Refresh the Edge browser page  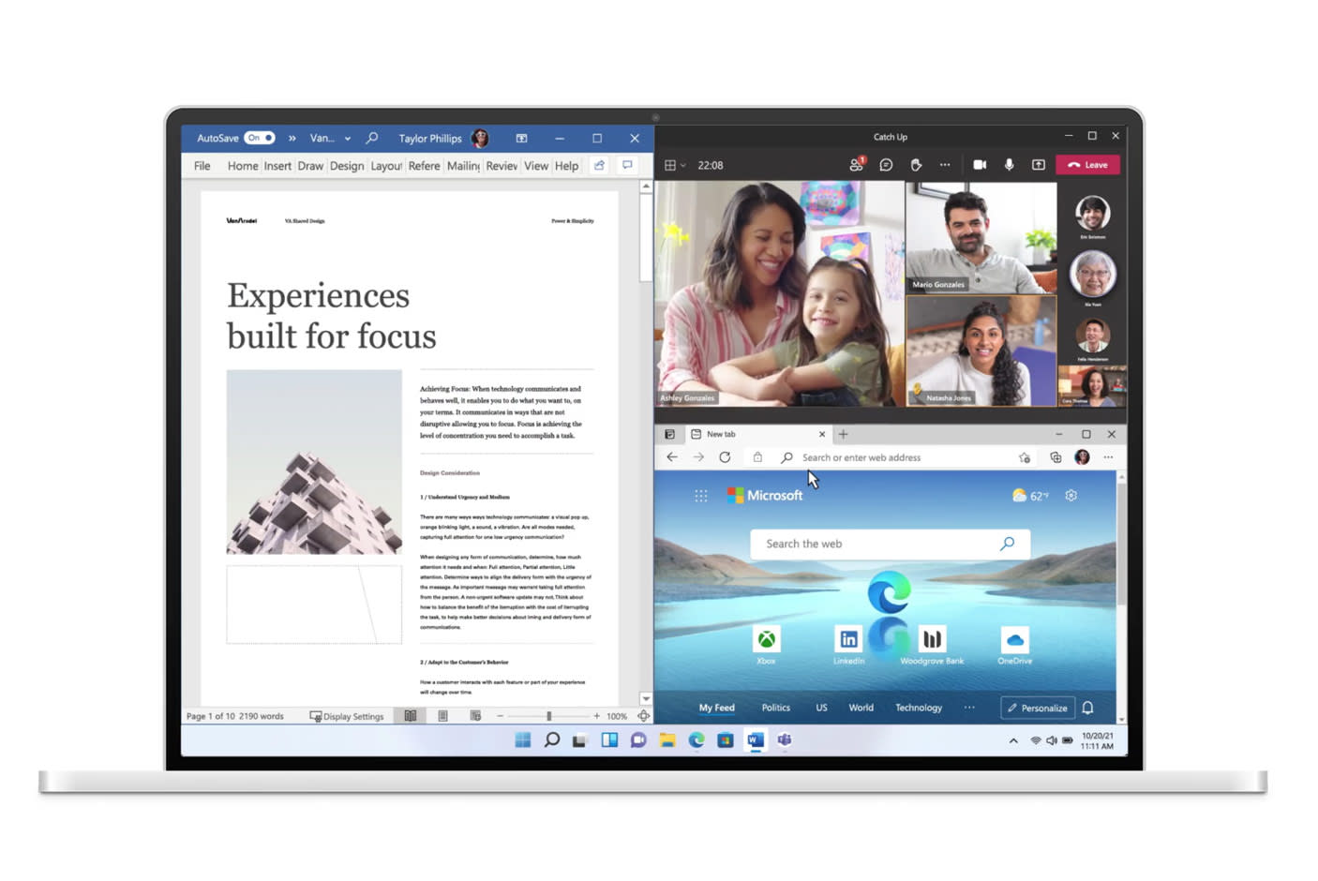pyautogui.click(x=725, y=457)
